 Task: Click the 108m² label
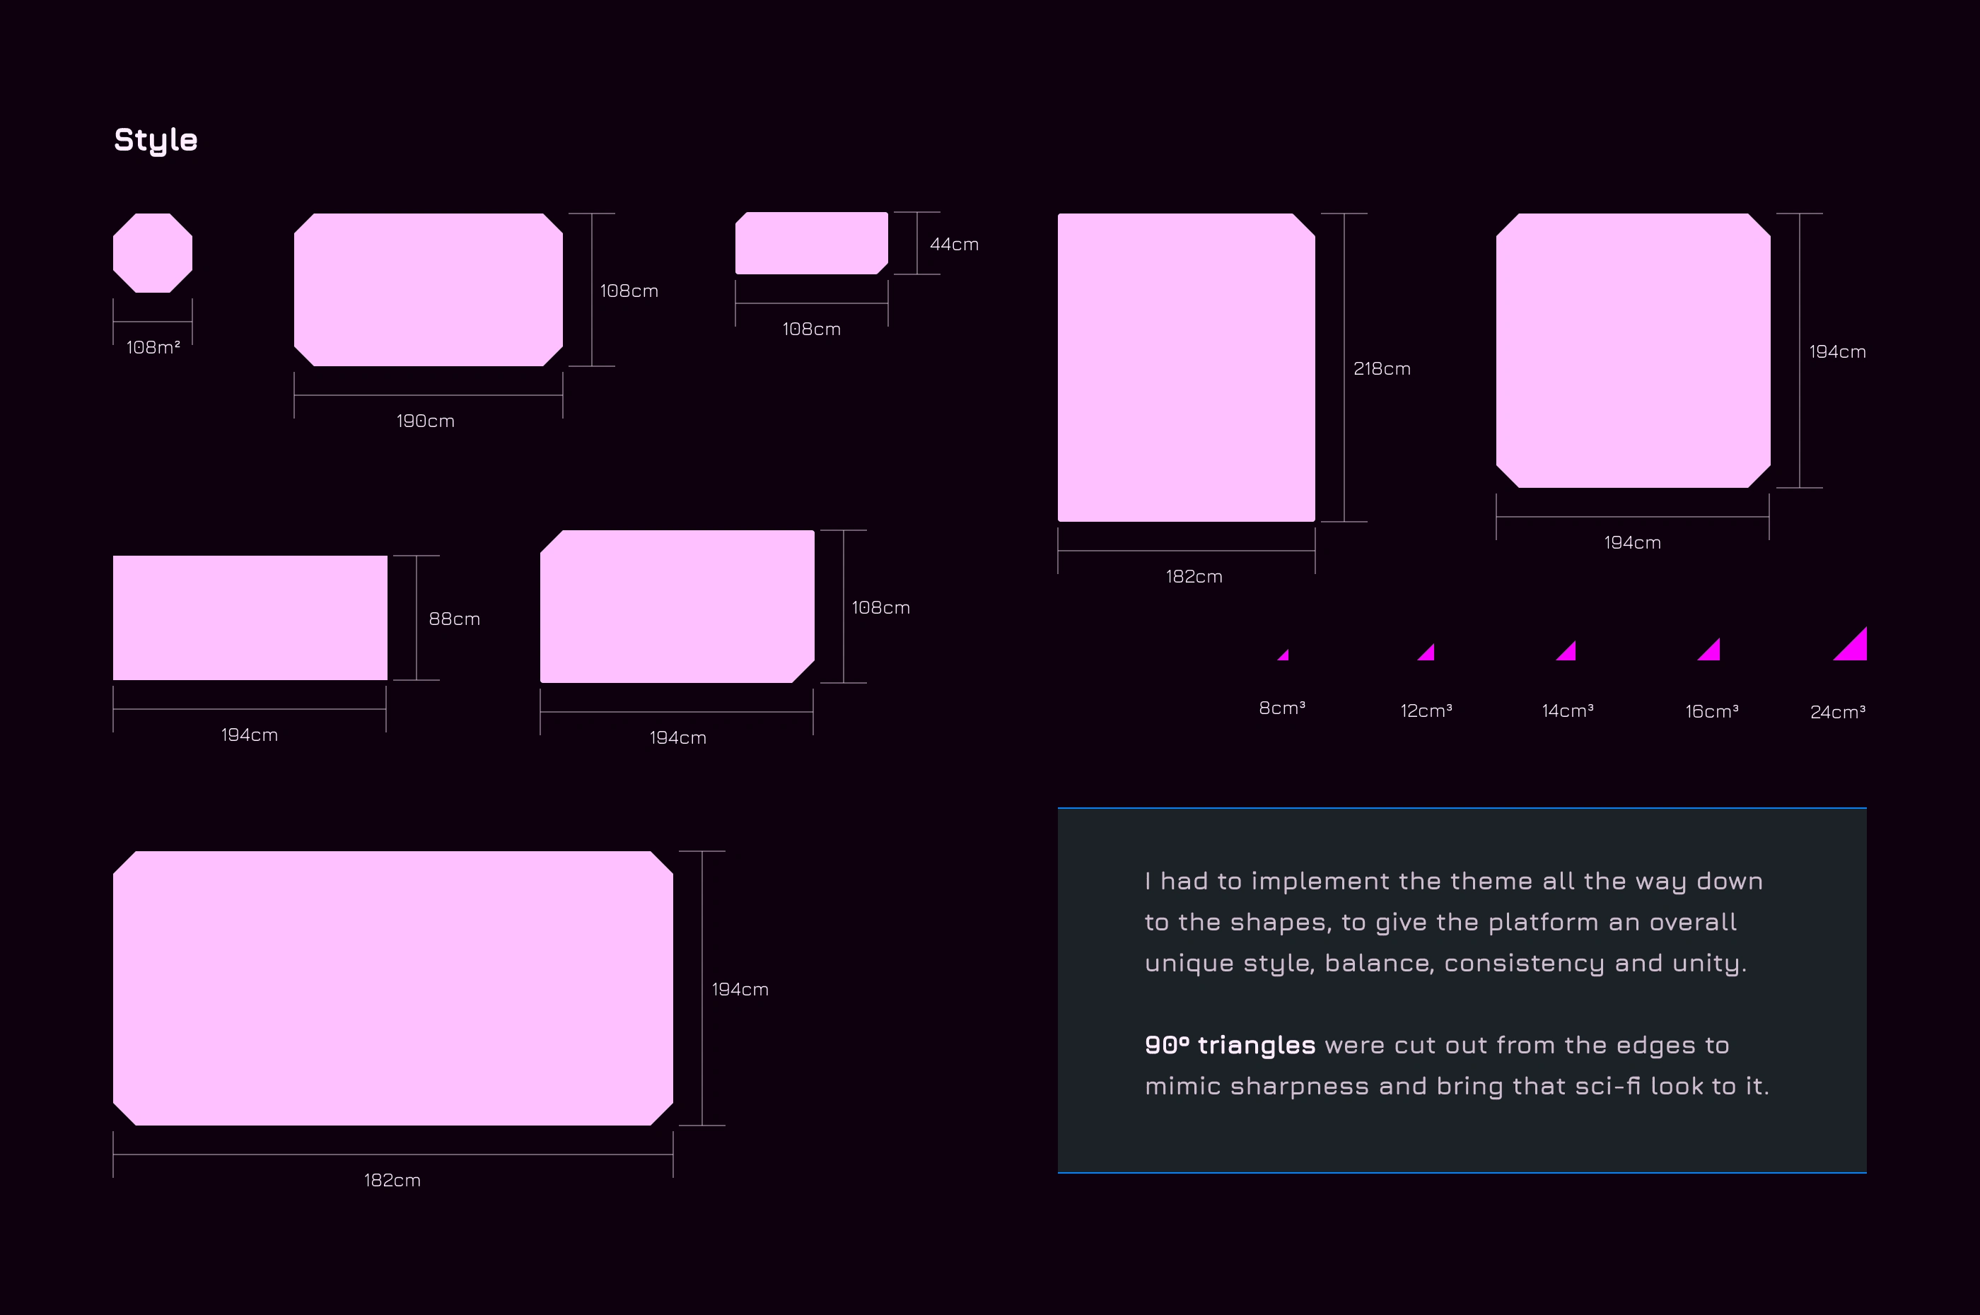[153, 347]
